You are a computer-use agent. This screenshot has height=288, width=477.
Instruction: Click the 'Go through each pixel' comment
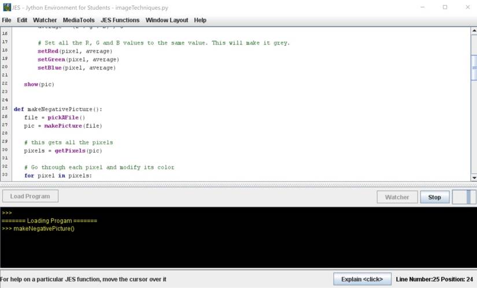click(99, 167)
